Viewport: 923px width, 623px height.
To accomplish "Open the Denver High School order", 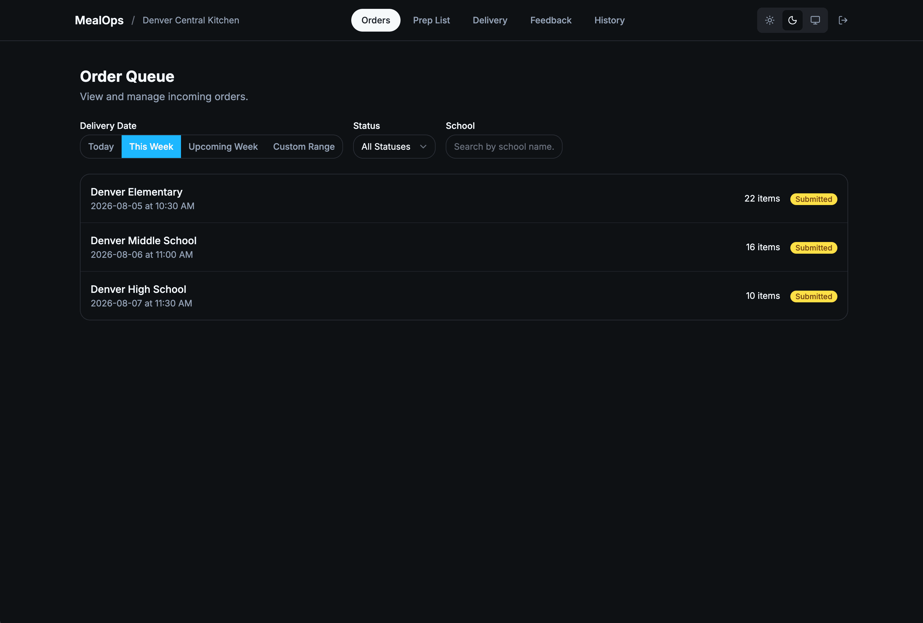I will [464, 296].
